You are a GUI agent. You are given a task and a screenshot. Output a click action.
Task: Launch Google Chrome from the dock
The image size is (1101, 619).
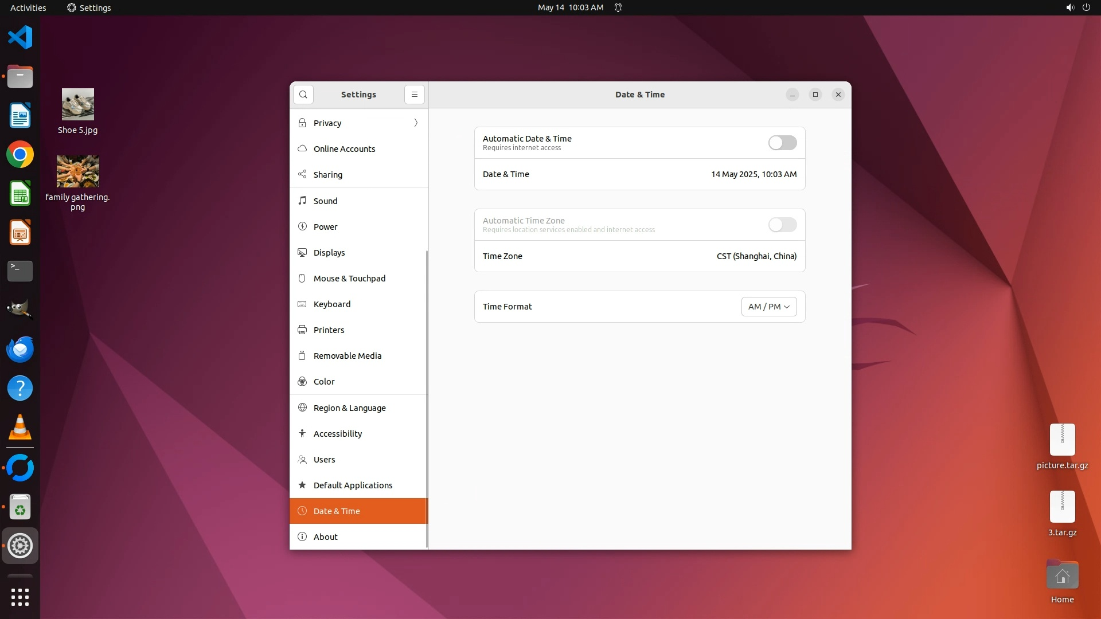coord(20,155)
